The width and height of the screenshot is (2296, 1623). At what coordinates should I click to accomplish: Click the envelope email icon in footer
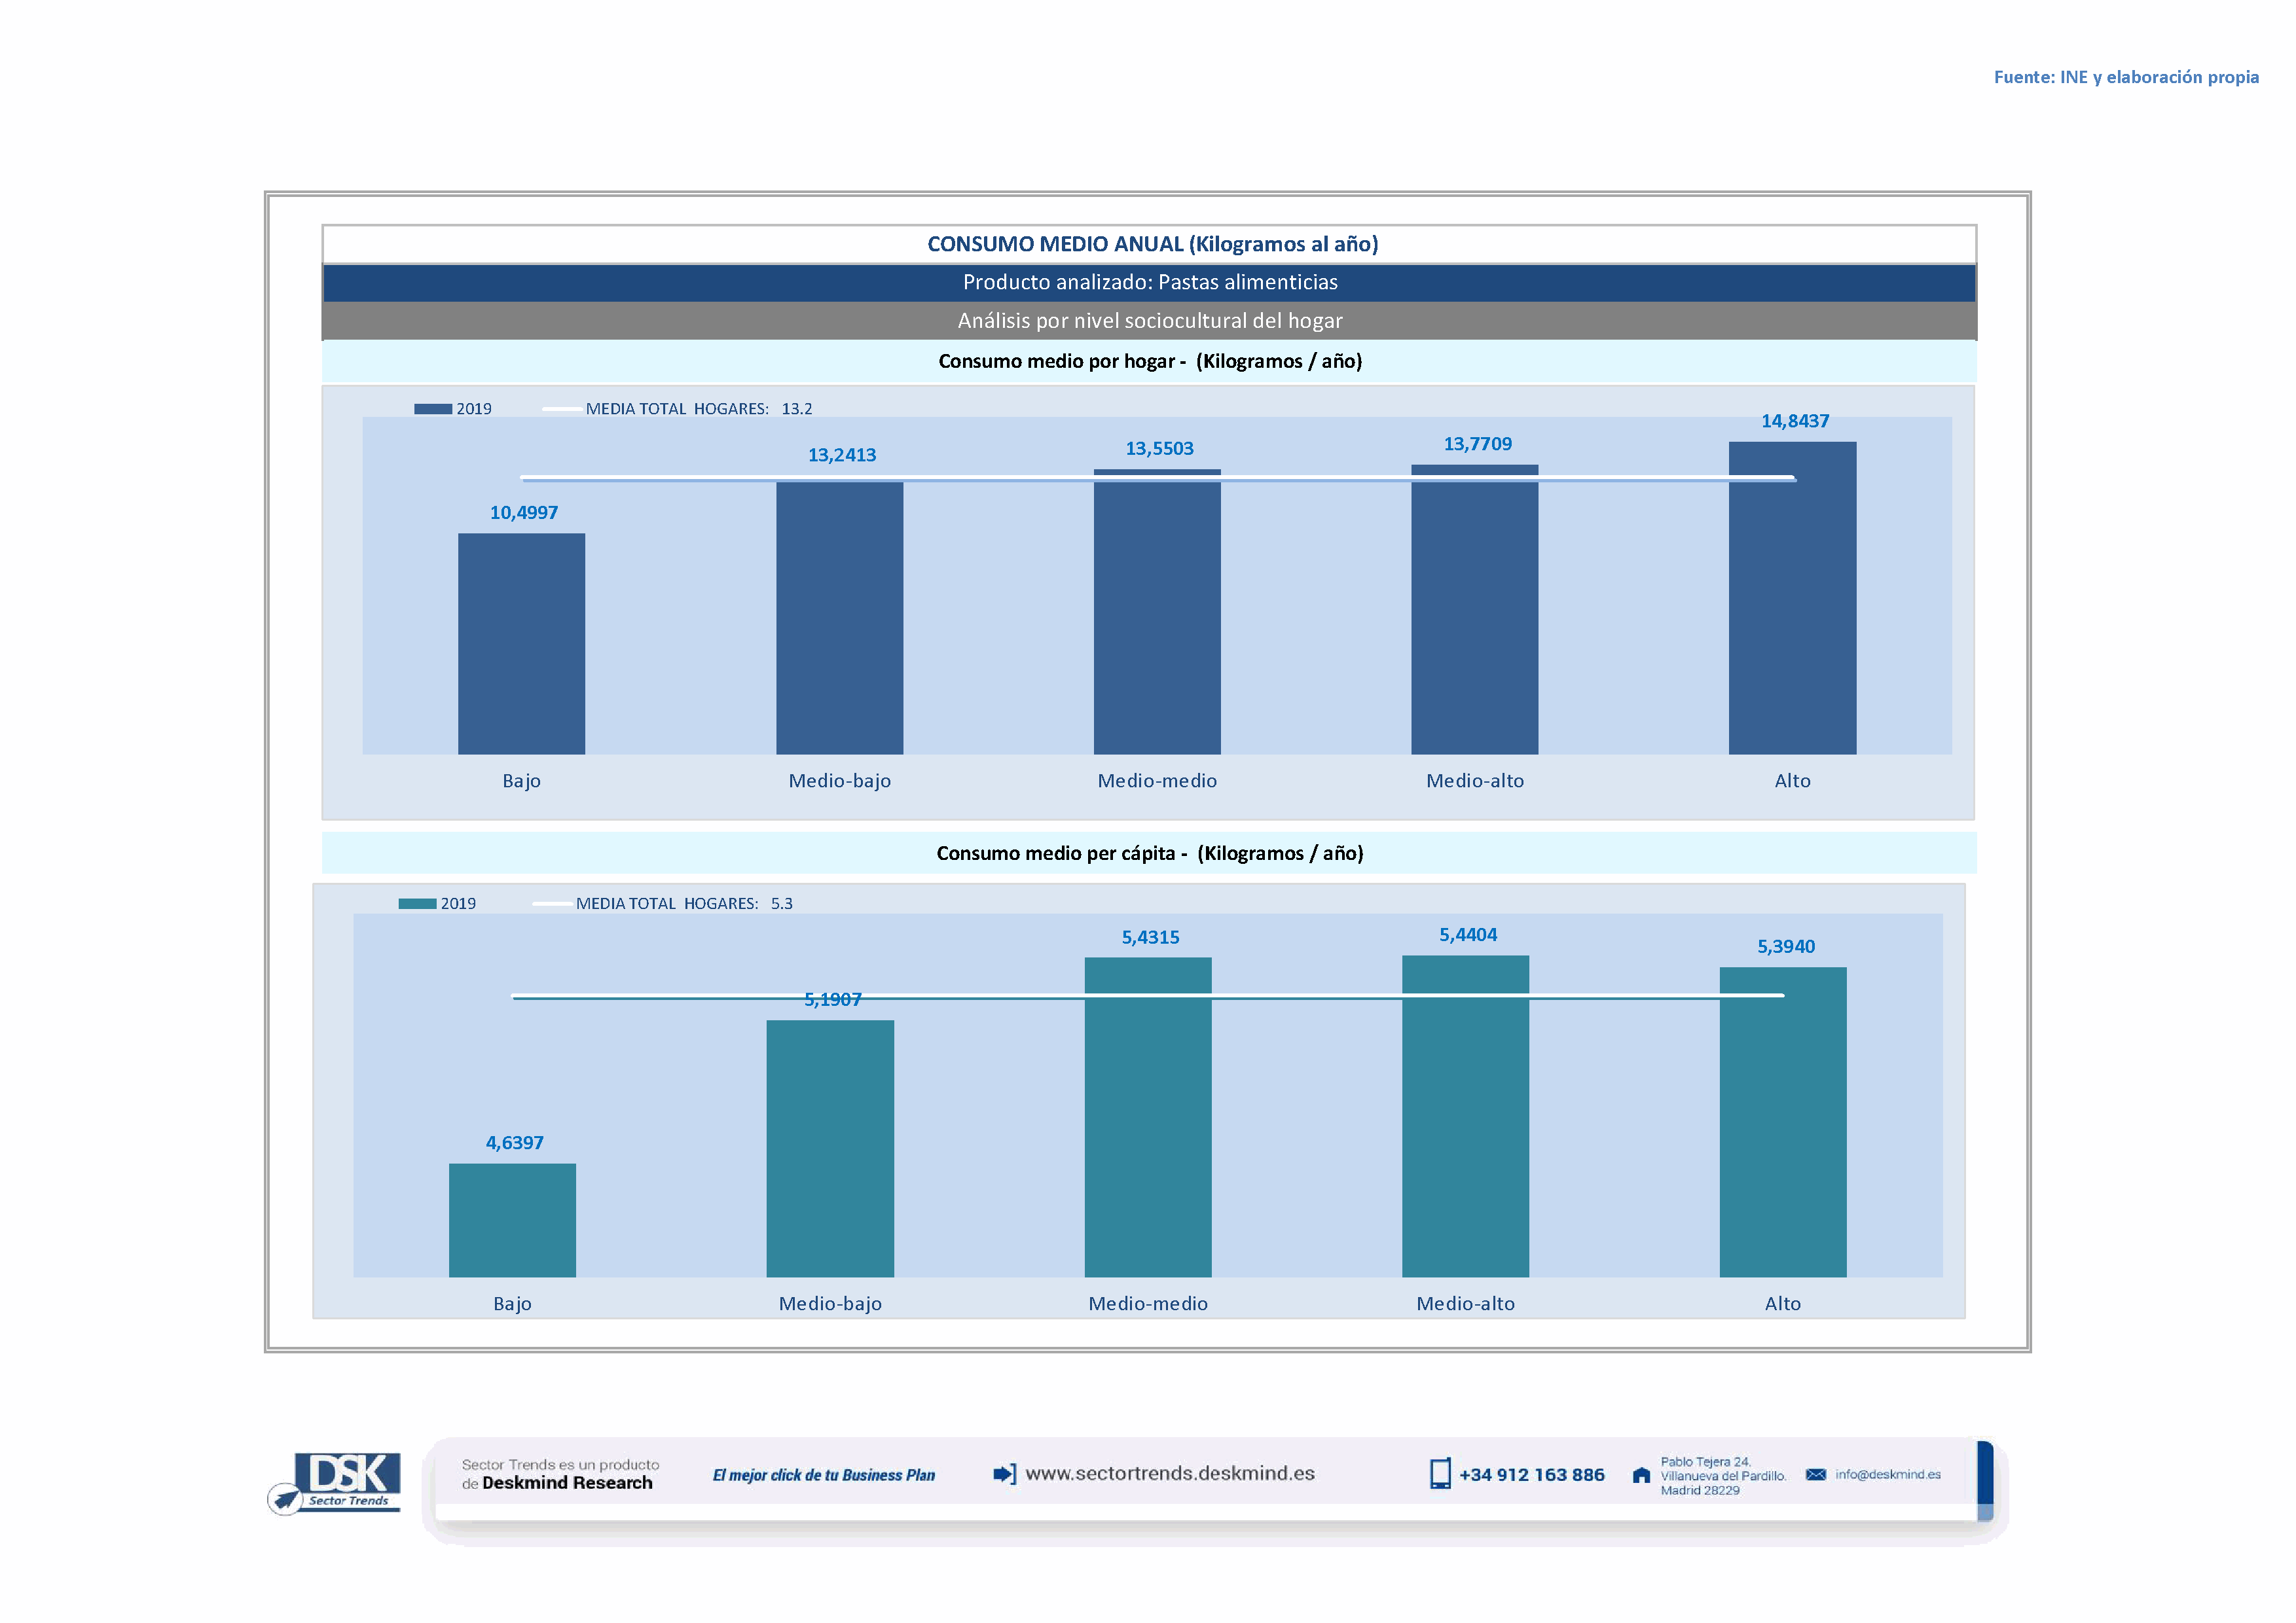pyautogui.click(x=1816, y=1474)
